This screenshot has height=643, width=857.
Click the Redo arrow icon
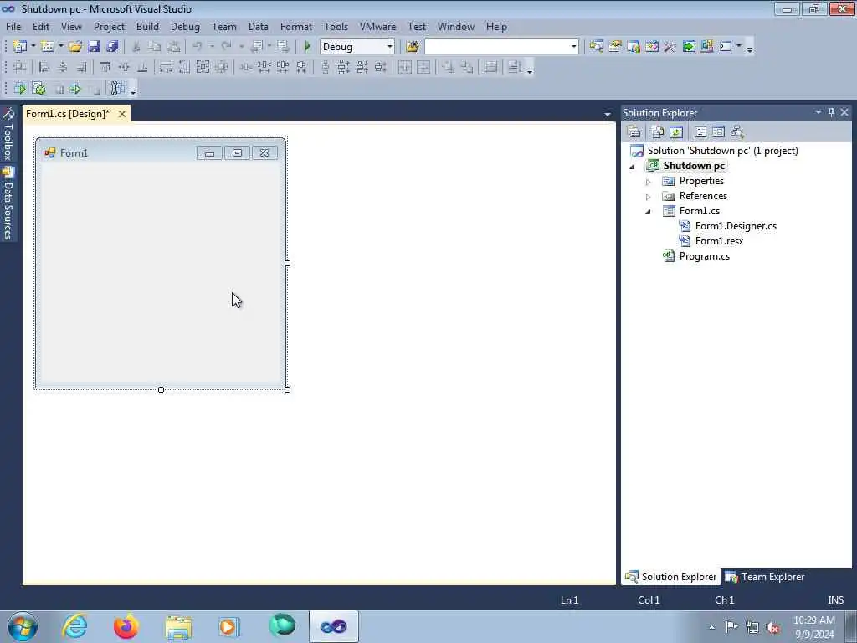226,47
